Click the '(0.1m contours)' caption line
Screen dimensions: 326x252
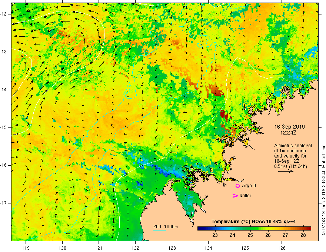click(290, 151)
